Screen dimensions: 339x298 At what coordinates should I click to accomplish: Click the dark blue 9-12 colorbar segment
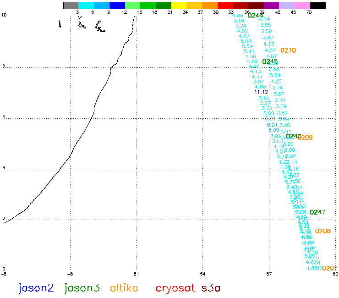click(117, 6)
